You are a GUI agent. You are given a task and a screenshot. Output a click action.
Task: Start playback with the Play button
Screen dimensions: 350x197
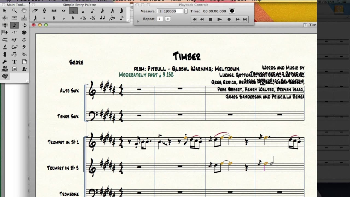pos(219,19)
